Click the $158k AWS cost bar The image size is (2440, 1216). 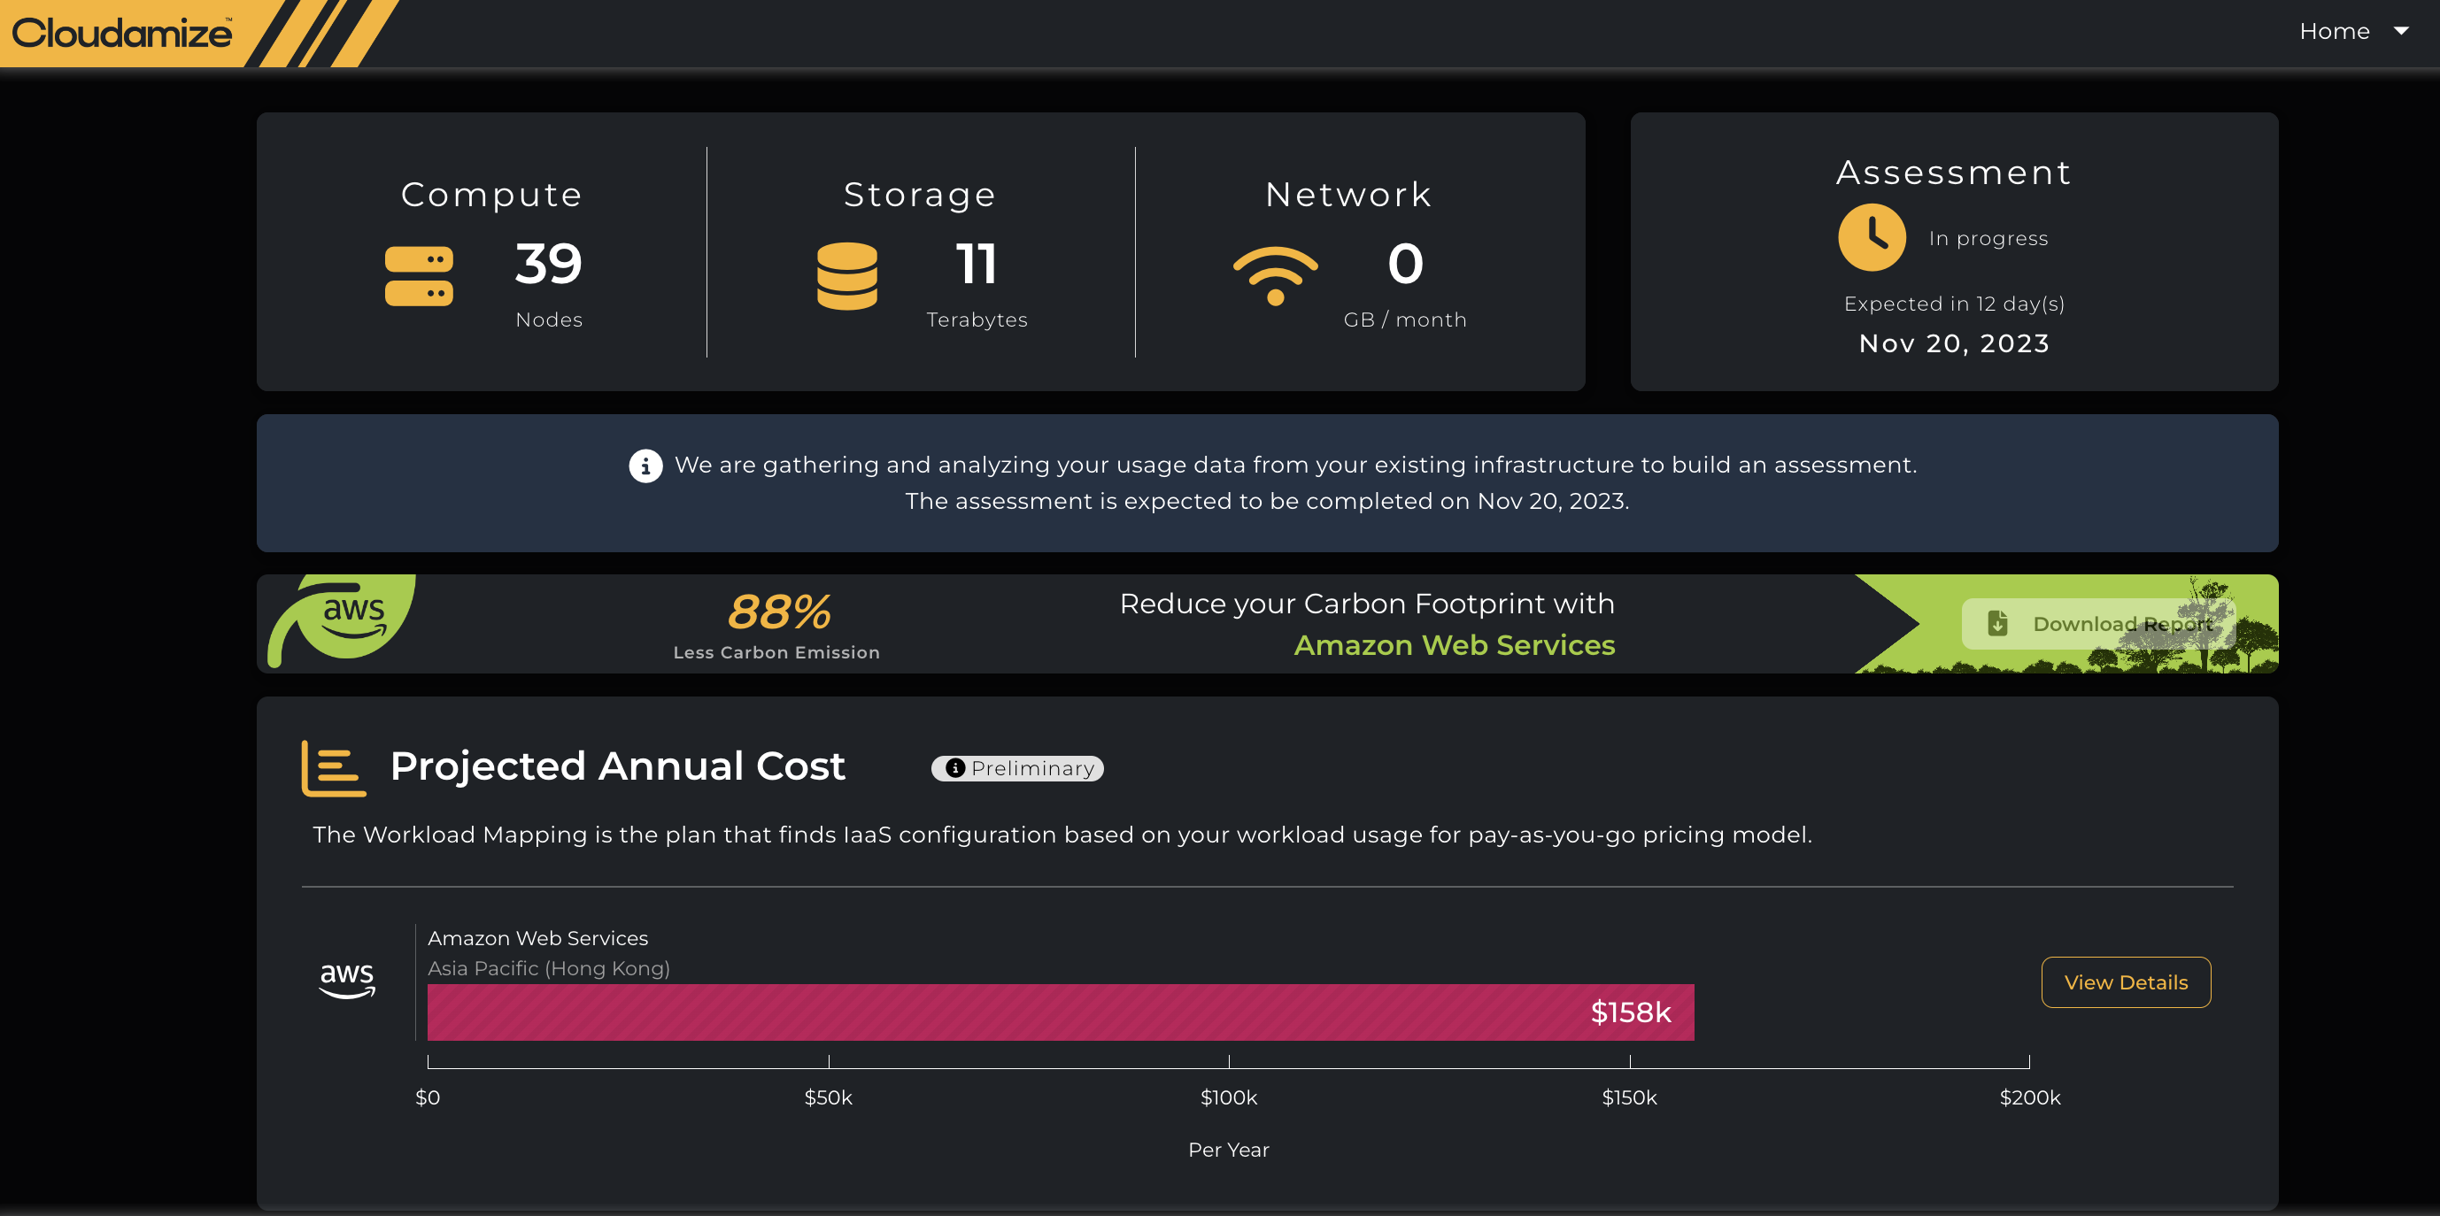click(x=1060, y=1012)
